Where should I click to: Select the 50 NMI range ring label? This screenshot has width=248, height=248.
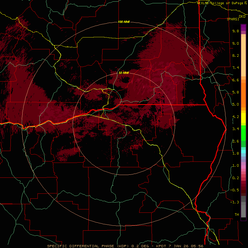coord(124,73)
